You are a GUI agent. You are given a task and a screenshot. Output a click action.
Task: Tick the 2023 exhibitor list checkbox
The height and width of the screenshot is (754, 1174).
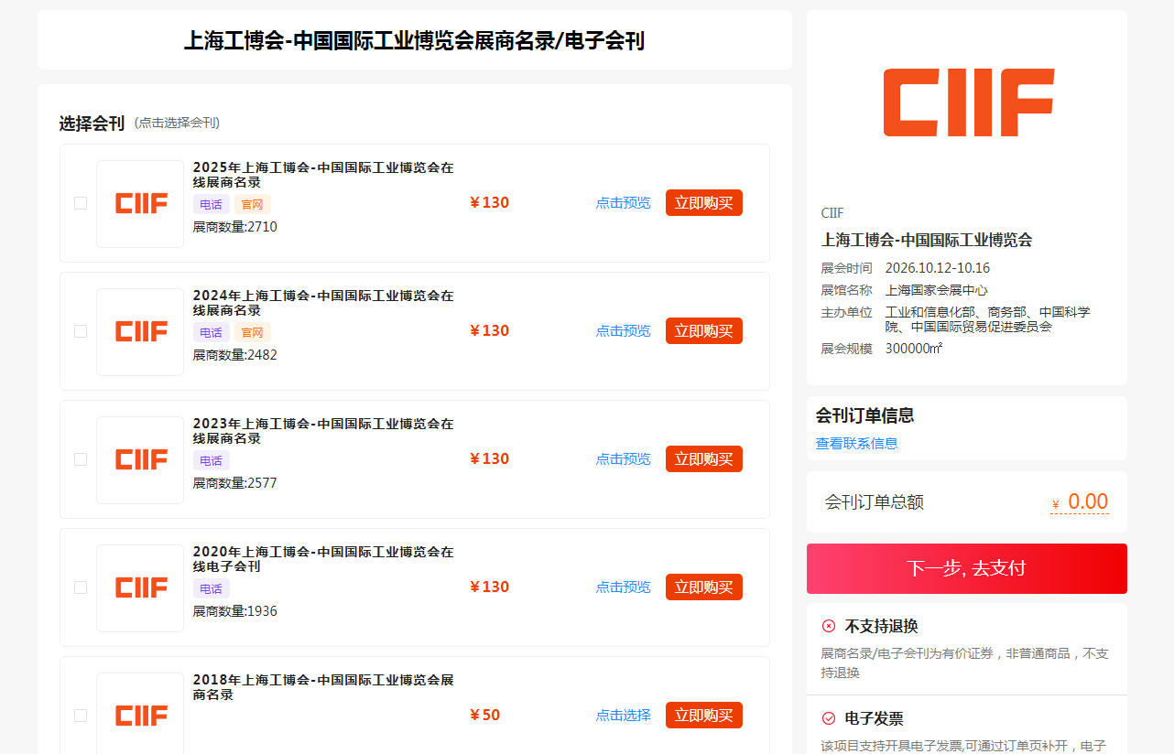tap(81, 459)
